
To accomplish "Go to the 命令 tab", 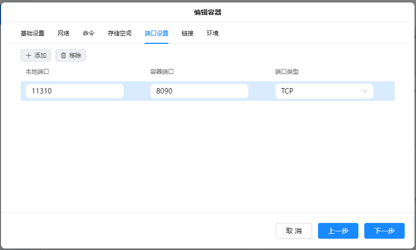I will coord(89,33).
